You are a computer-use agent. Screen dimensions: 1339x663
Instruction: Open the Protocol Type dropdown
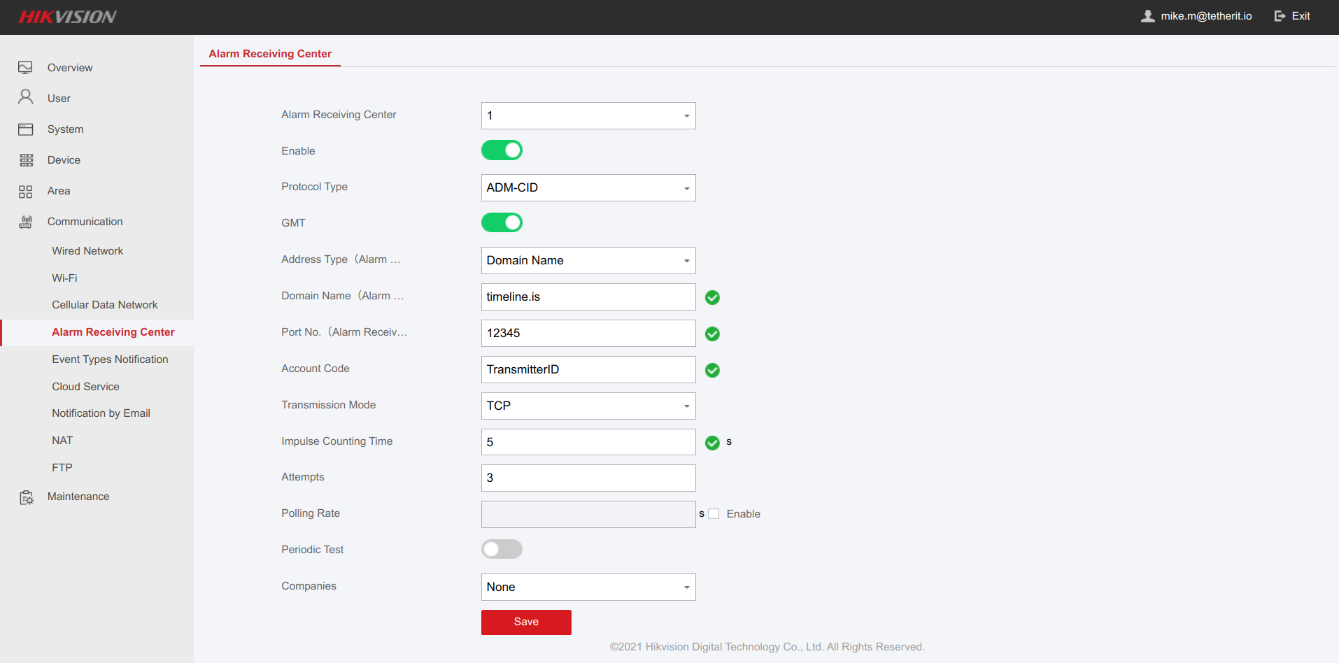(x=588, y=187)
